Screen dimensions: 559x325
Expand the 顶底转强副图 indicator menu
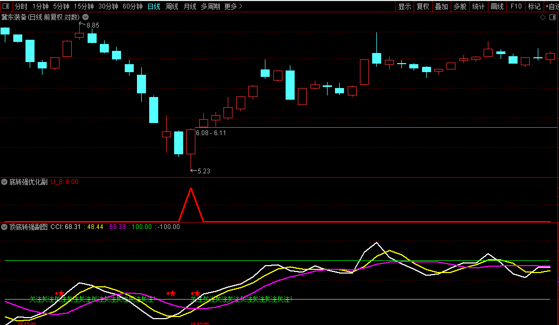pyautogui.click(x=4, y=227)
